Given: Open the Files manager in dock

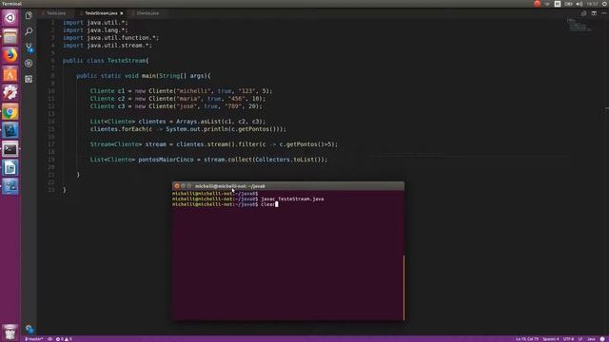Looking at the screenshot, I should click(10, 36).
